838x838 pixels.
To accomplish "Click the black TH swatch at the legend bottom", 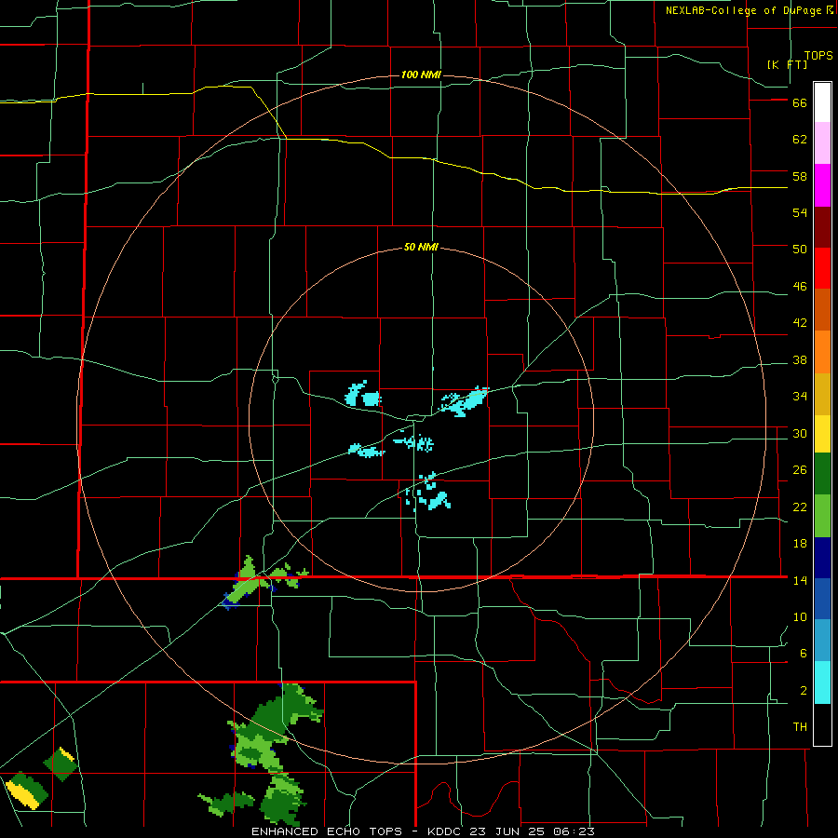I will tap(822, 724).
